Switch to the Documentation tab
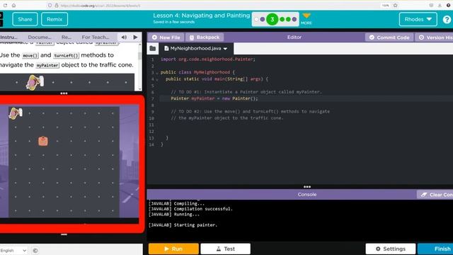 [x=40, y=37]
